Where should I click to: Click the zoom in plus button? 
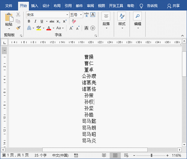pos(167,155)
